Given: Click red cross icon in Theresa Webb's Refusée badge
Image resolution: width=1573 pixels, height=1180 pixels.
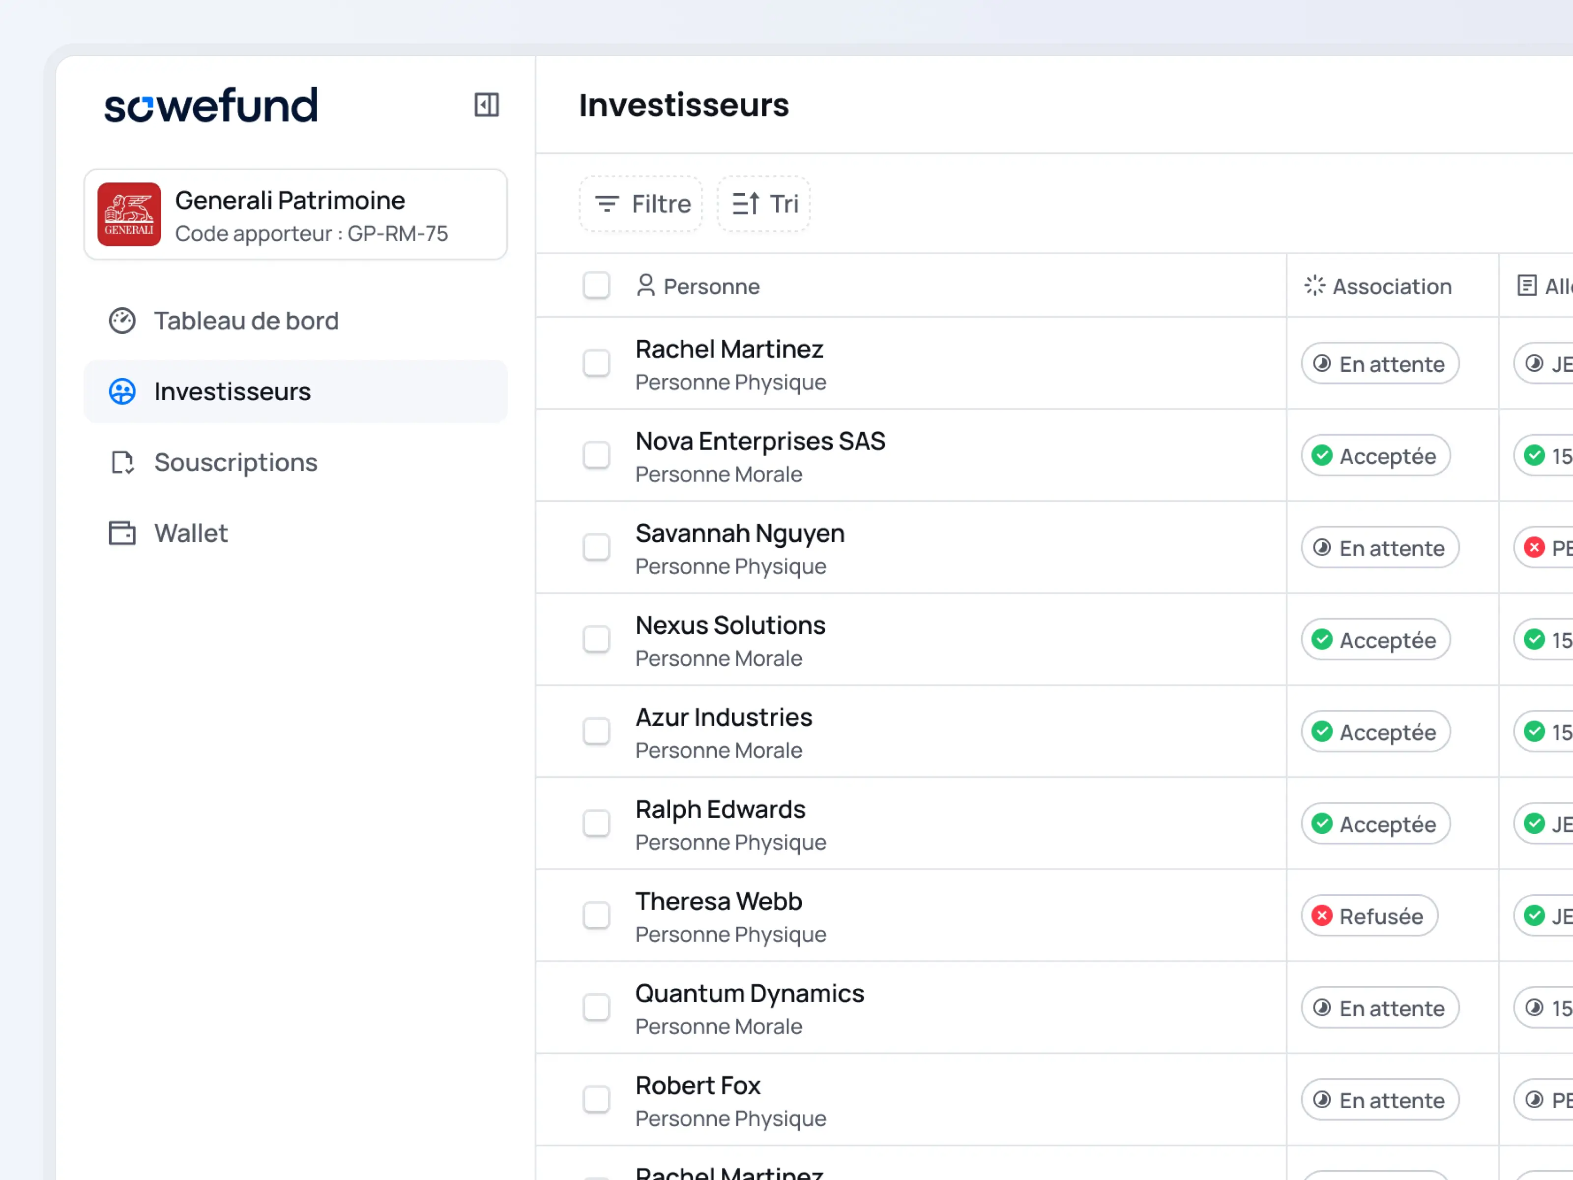Looking at the screenshot, I should [1322, 915].
